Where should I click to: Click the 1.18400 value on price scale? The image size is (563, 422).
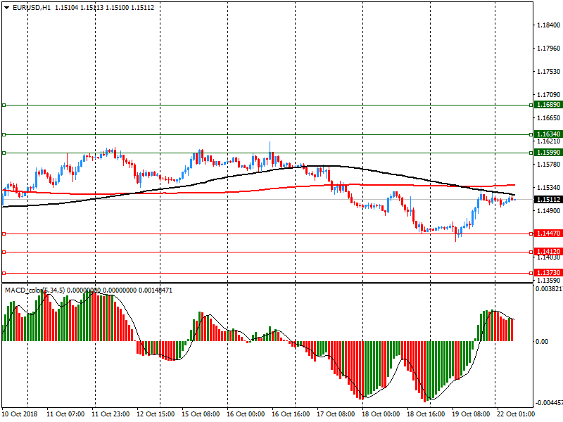click(x=548, y=25)
